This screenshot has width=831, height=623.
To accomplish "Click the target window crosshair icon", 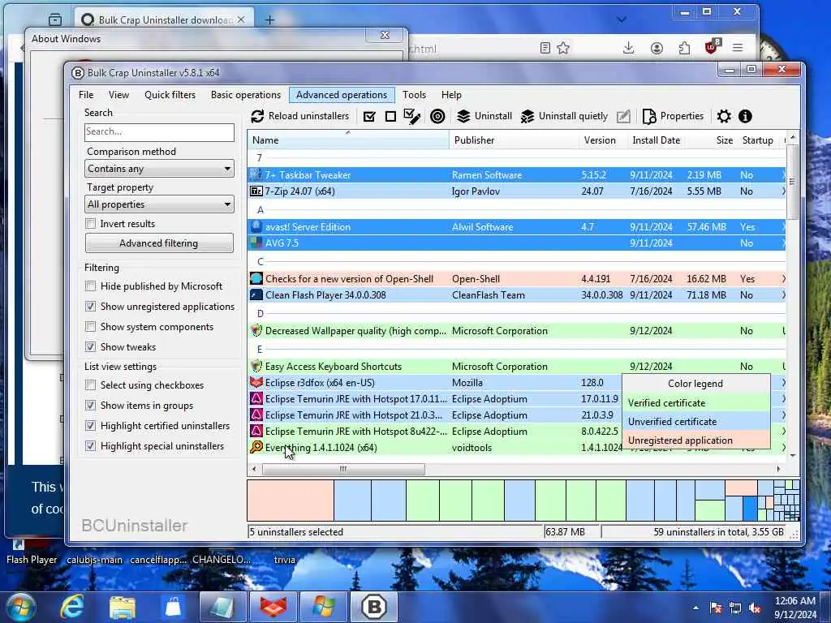I will [437, 117].
